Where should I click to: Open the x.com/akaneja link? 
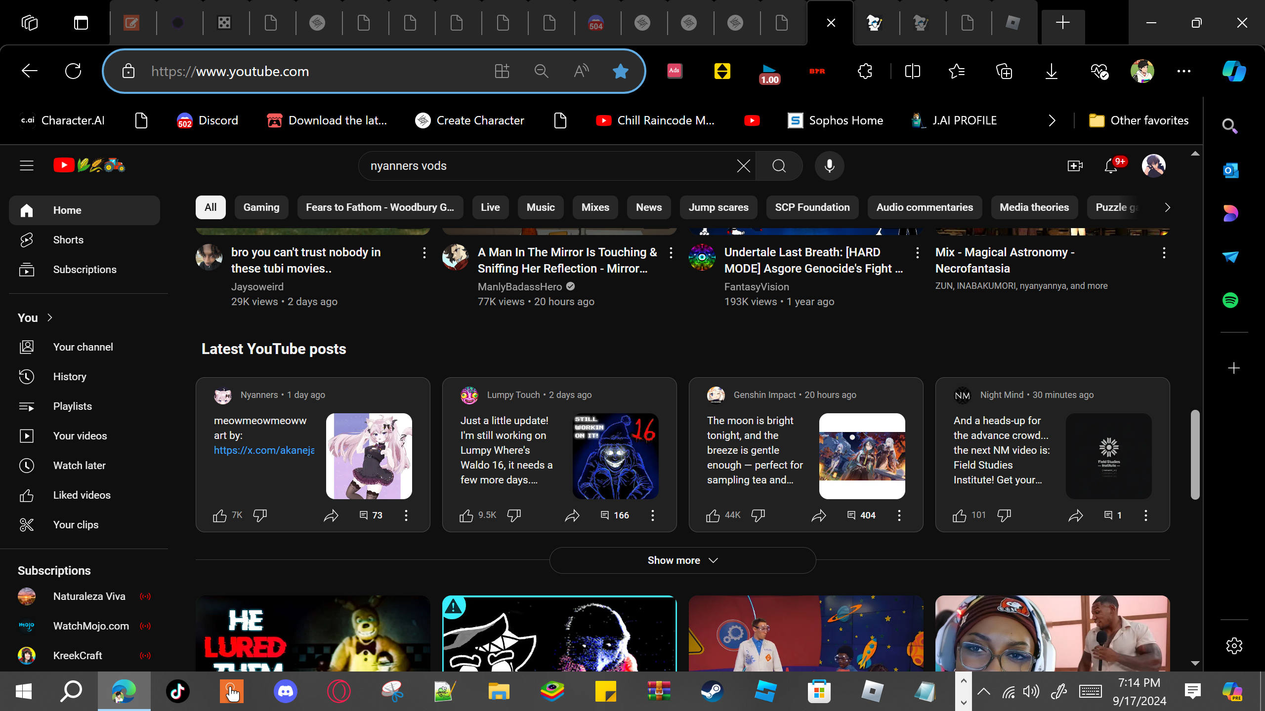tap(264, 450)
